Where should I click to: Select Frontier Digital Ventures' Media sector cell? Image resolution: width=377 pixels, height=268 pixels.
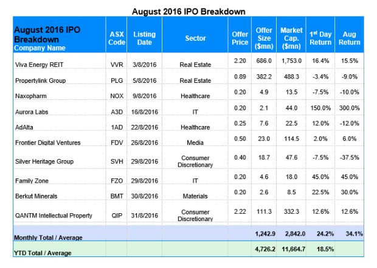(x=195, y=143)
